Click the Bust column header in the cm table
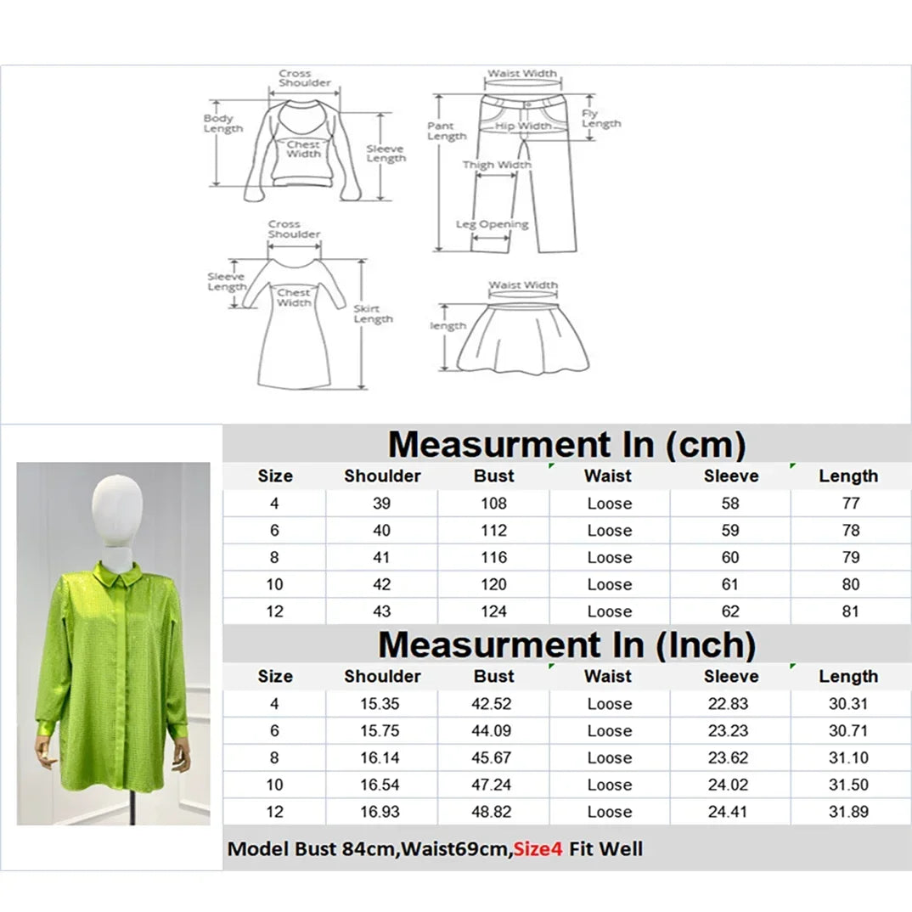Screen dimensions: 912x912 tap(493, 476)
